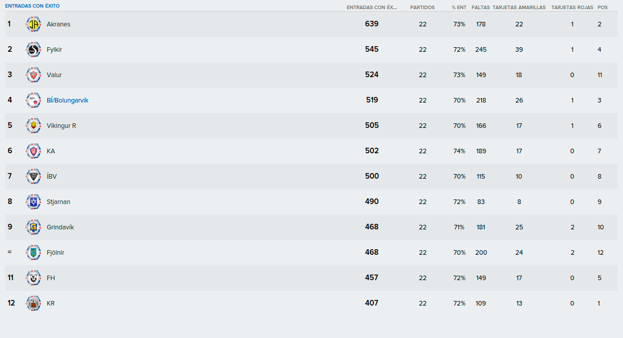Click the BÍ/Bolungarvík club badge
Image resolution: width=623 pixels, height=338 pixels.
tap(34, 100)
